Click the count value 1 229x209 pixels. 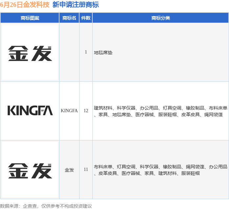coord(86,52)
